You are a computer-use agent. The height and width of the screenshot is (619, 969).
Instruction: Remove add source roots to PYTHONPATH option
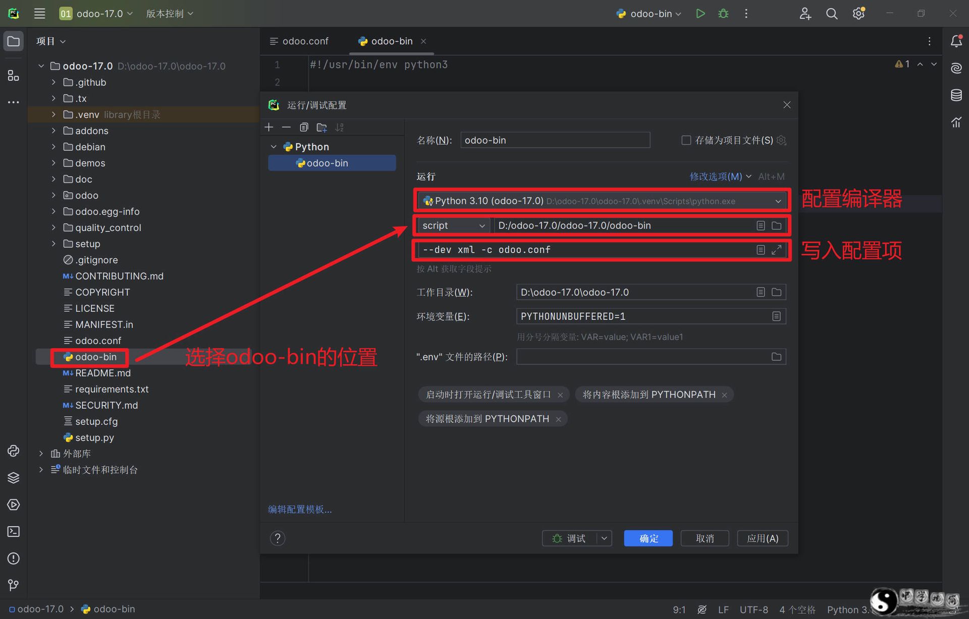558,419
